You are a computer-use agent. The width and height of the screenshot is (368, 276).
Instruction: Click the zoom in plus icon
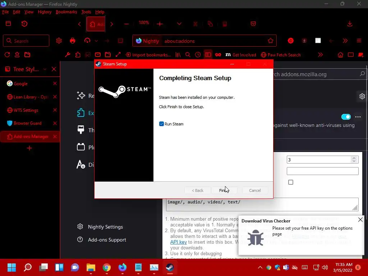tap(160, 24)
